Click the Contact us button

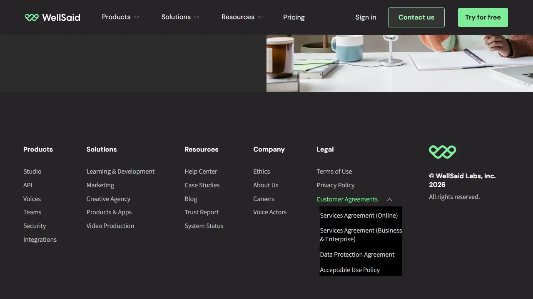point(416,17)
